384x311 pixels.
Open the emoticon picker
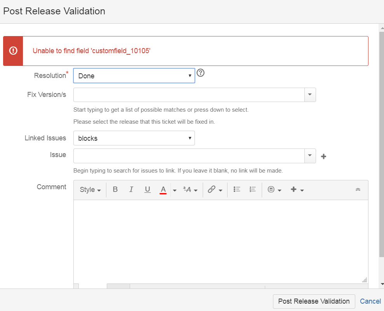pos(274,190)
